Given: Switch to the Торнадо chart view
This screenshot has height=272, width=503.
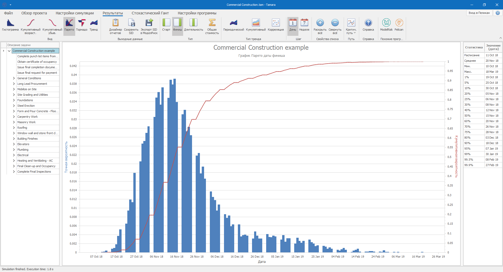Looking at the screenshot, I should (82, 26).
